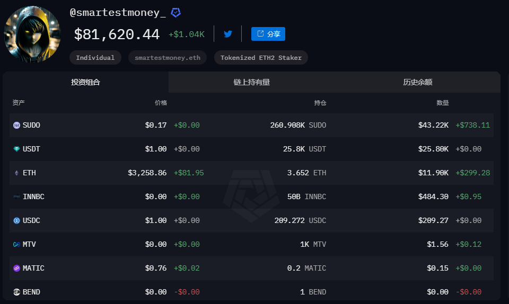Select the 投资组合 tab
Screen dimensions: 509x304
(86, 83)
